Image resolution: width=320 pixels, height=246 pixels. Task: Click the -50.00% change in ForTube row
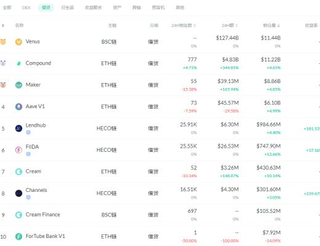pyautogui.click(x=189, y=240)
